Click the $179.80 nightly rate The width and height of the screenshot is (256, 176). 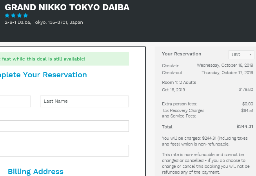[246, 89]
